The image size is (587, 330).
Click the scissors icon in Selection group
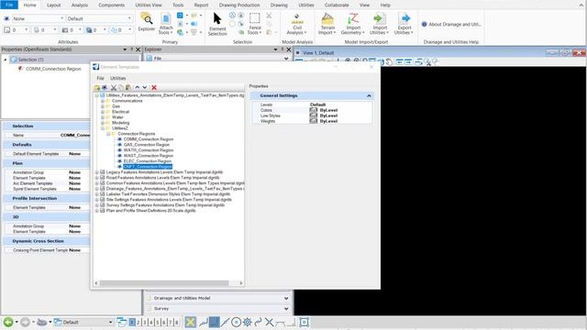click(269, 16)
